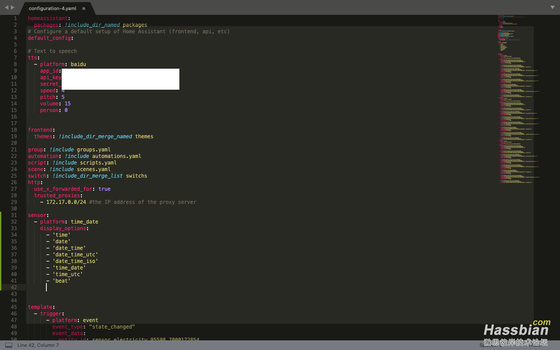Click the minimap code overview
Viewport: 560px width, 350px height.
(x=518, y=98)
